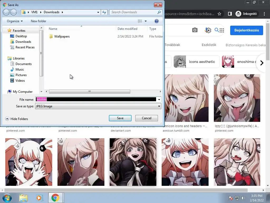The image size is (270, 203).
Task: Select the icons aesthetic suggestion chip
Action: click(x=196, y=62)
